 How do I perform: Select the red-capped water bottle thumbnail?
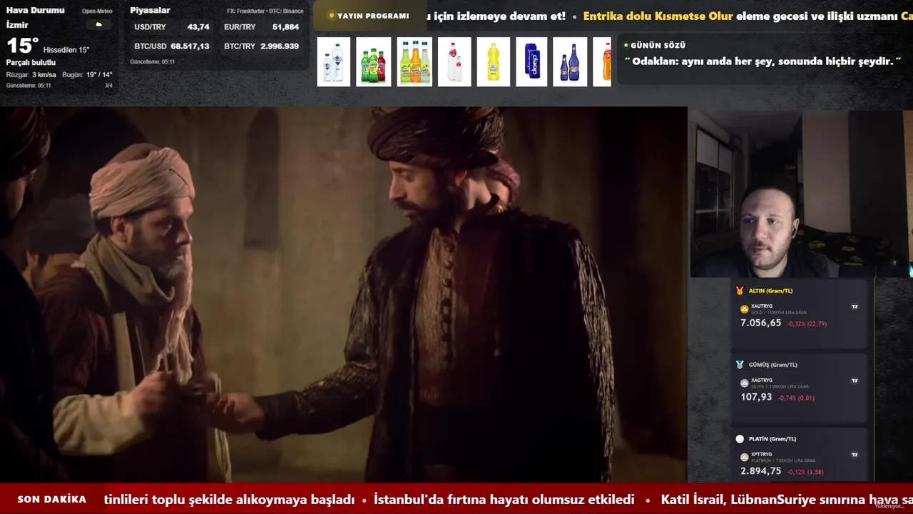coord(454,62)
